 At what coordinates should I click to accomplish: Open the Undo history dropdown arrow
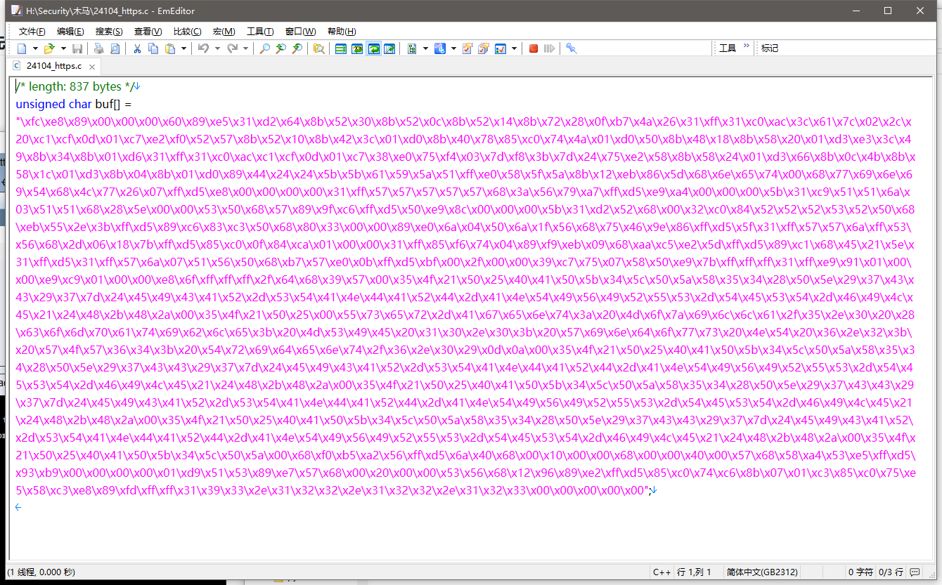pyautogui.click(x=217, y=48)
